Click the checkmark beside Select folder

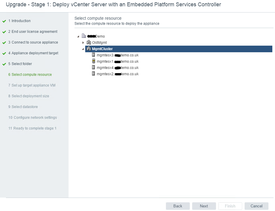point(4,64)
